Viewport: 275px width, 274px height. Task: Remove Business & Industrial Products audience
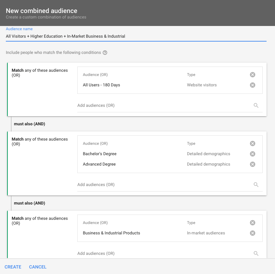253,233
